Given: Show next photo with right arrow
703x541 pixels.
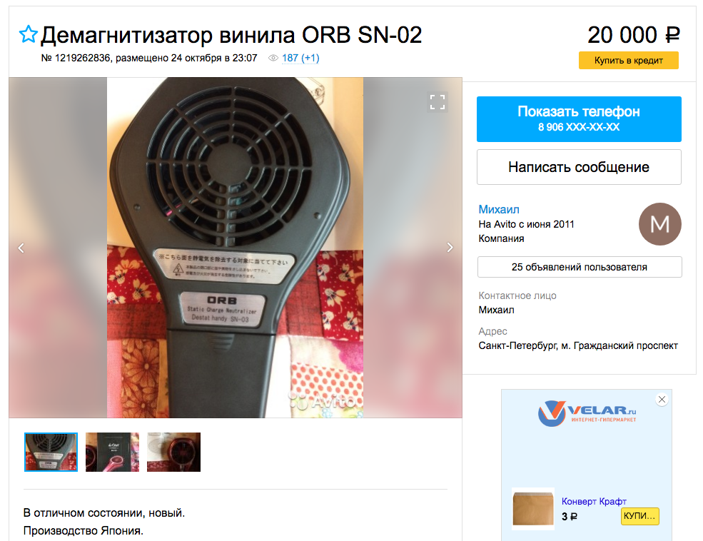Looking at the screenshot, I should pos(450,248).
